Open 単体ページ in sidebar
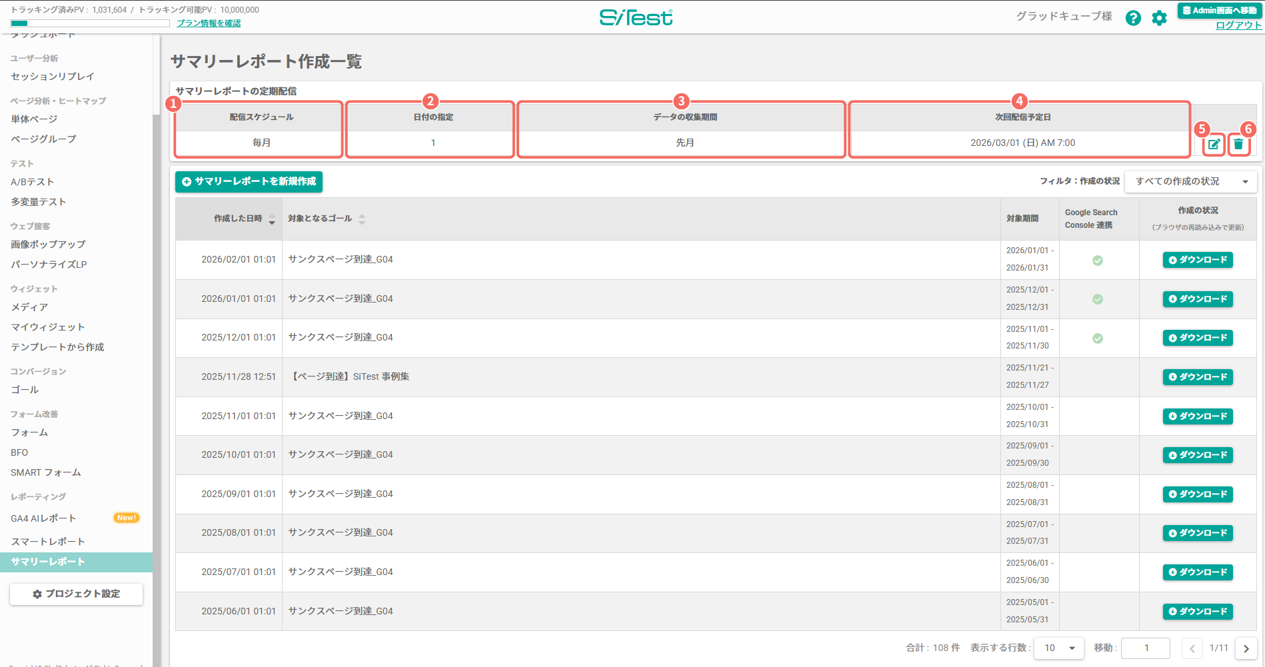 click(x=34, y=119)
